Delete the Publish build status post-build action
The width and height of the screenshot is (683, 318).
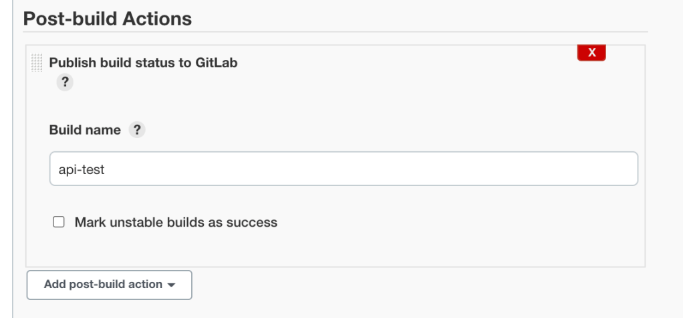tap(591, 53)
